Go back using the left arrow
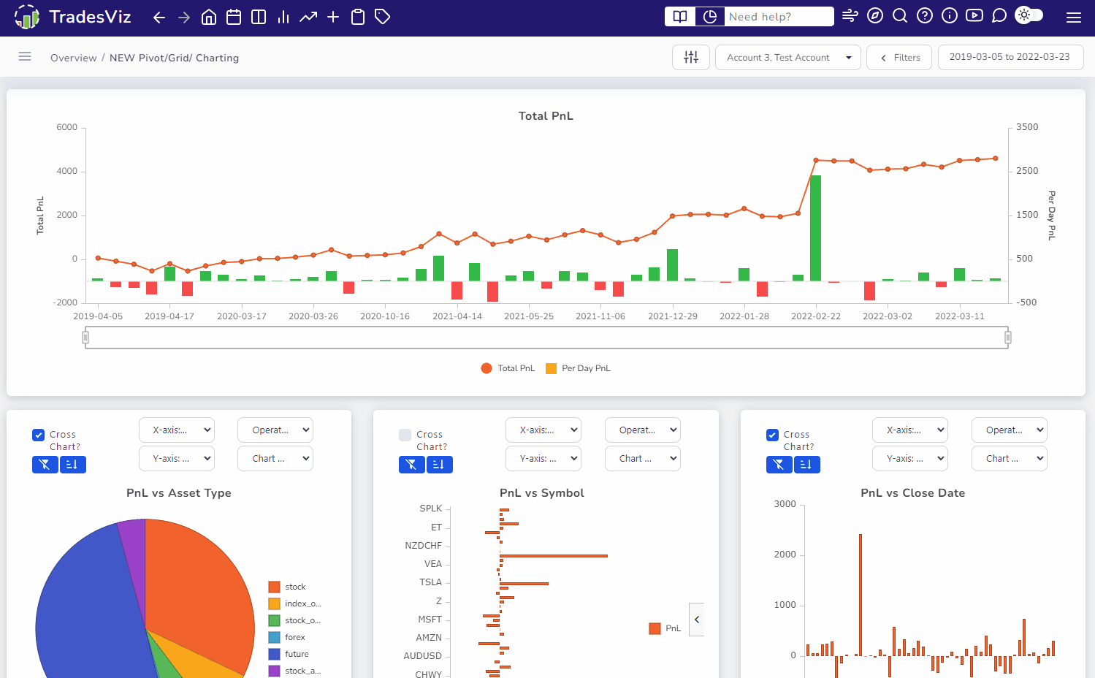 pyautogui.click(x=159, y=17)
